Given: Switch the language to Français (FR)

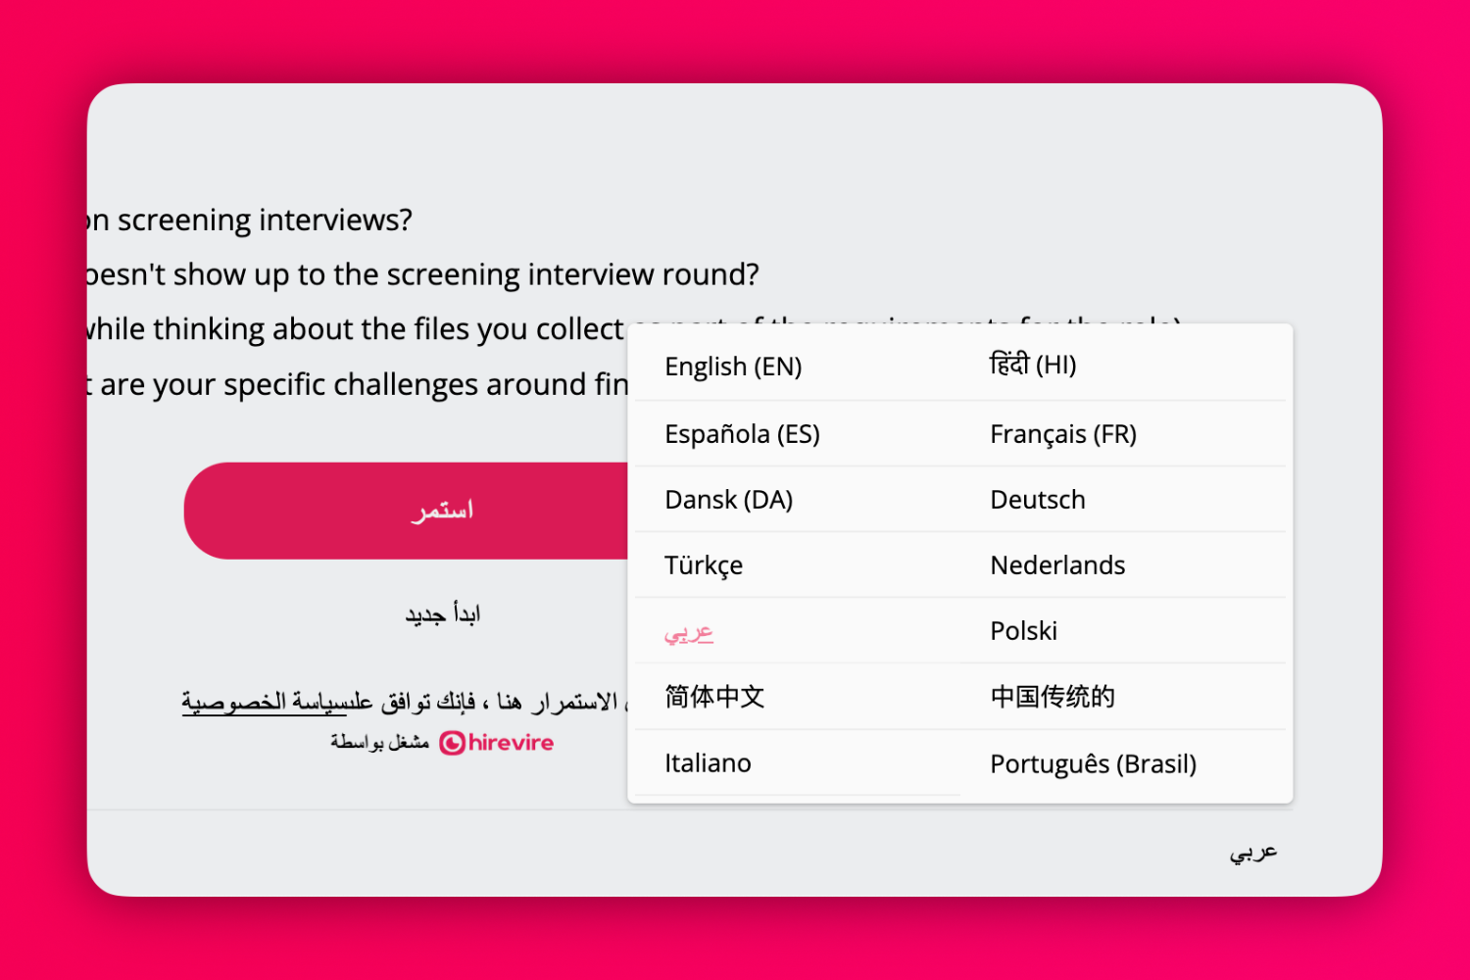Looking at the screenshot, I should coord(1062,433).
